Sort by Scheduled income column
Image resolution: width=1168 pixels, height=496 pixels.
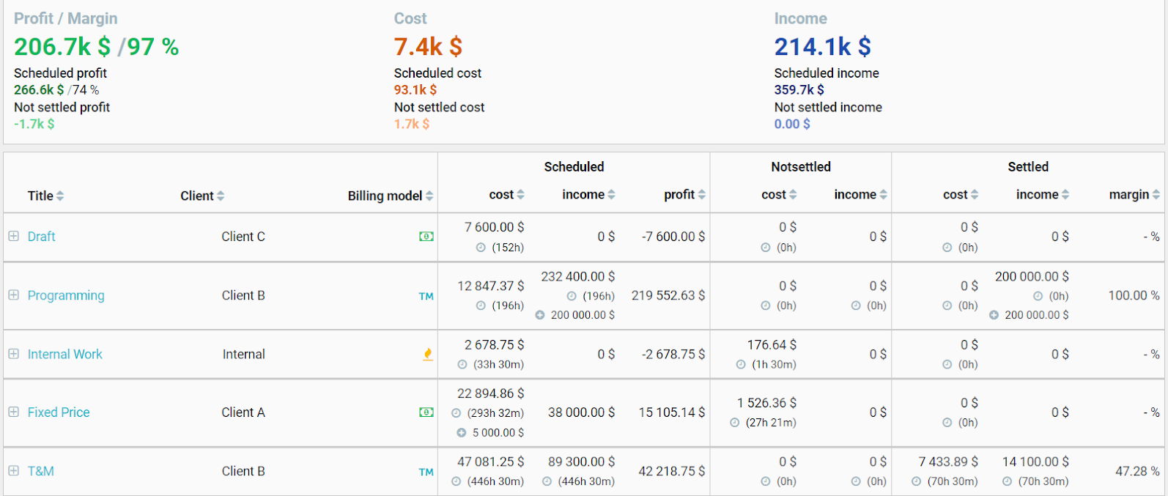[x=589, y=194]
